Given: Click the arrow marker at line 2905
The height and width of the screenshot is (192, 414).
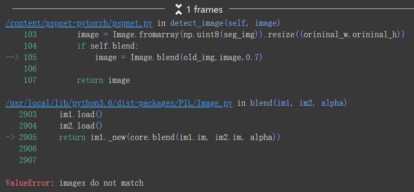Looking at the screenshot, I should [10, 137].
